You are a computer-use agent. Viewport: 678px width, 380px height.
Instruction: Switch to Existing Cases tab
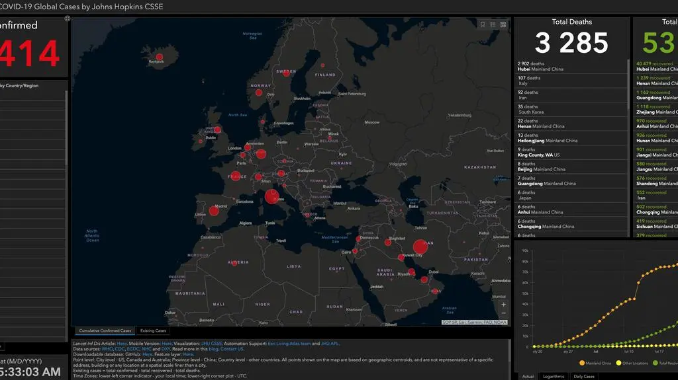click(x=153, y=331)
